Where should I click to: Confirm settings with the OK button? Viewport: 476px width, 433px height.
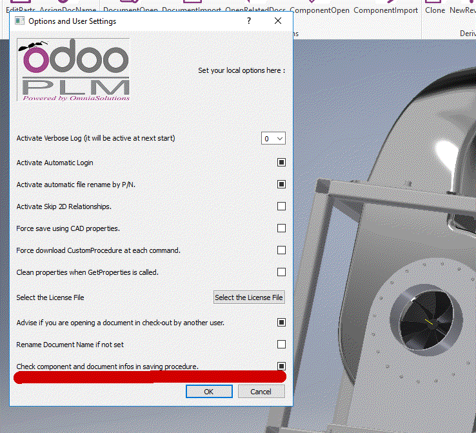click(208, 392)
